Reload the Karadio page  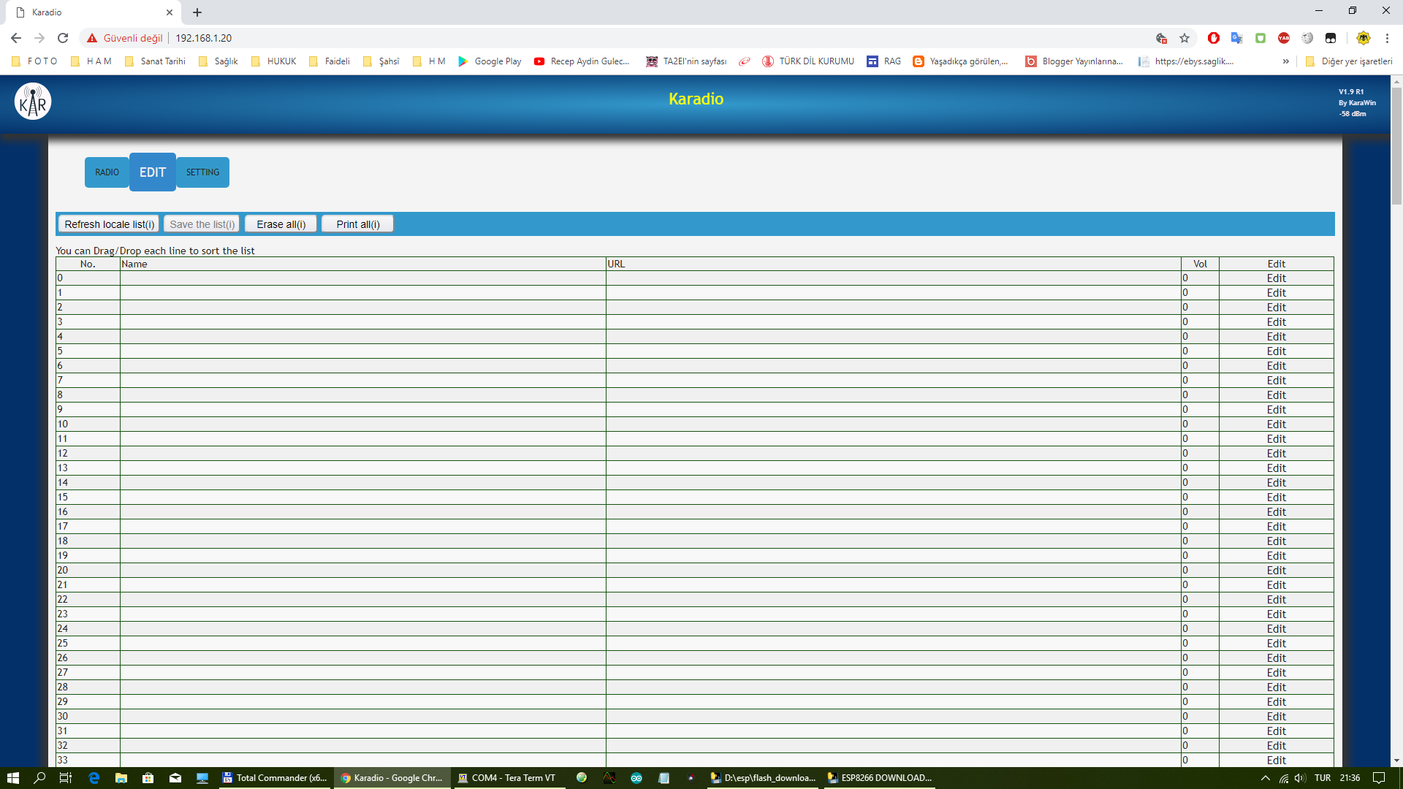click(x=63, y=38)
